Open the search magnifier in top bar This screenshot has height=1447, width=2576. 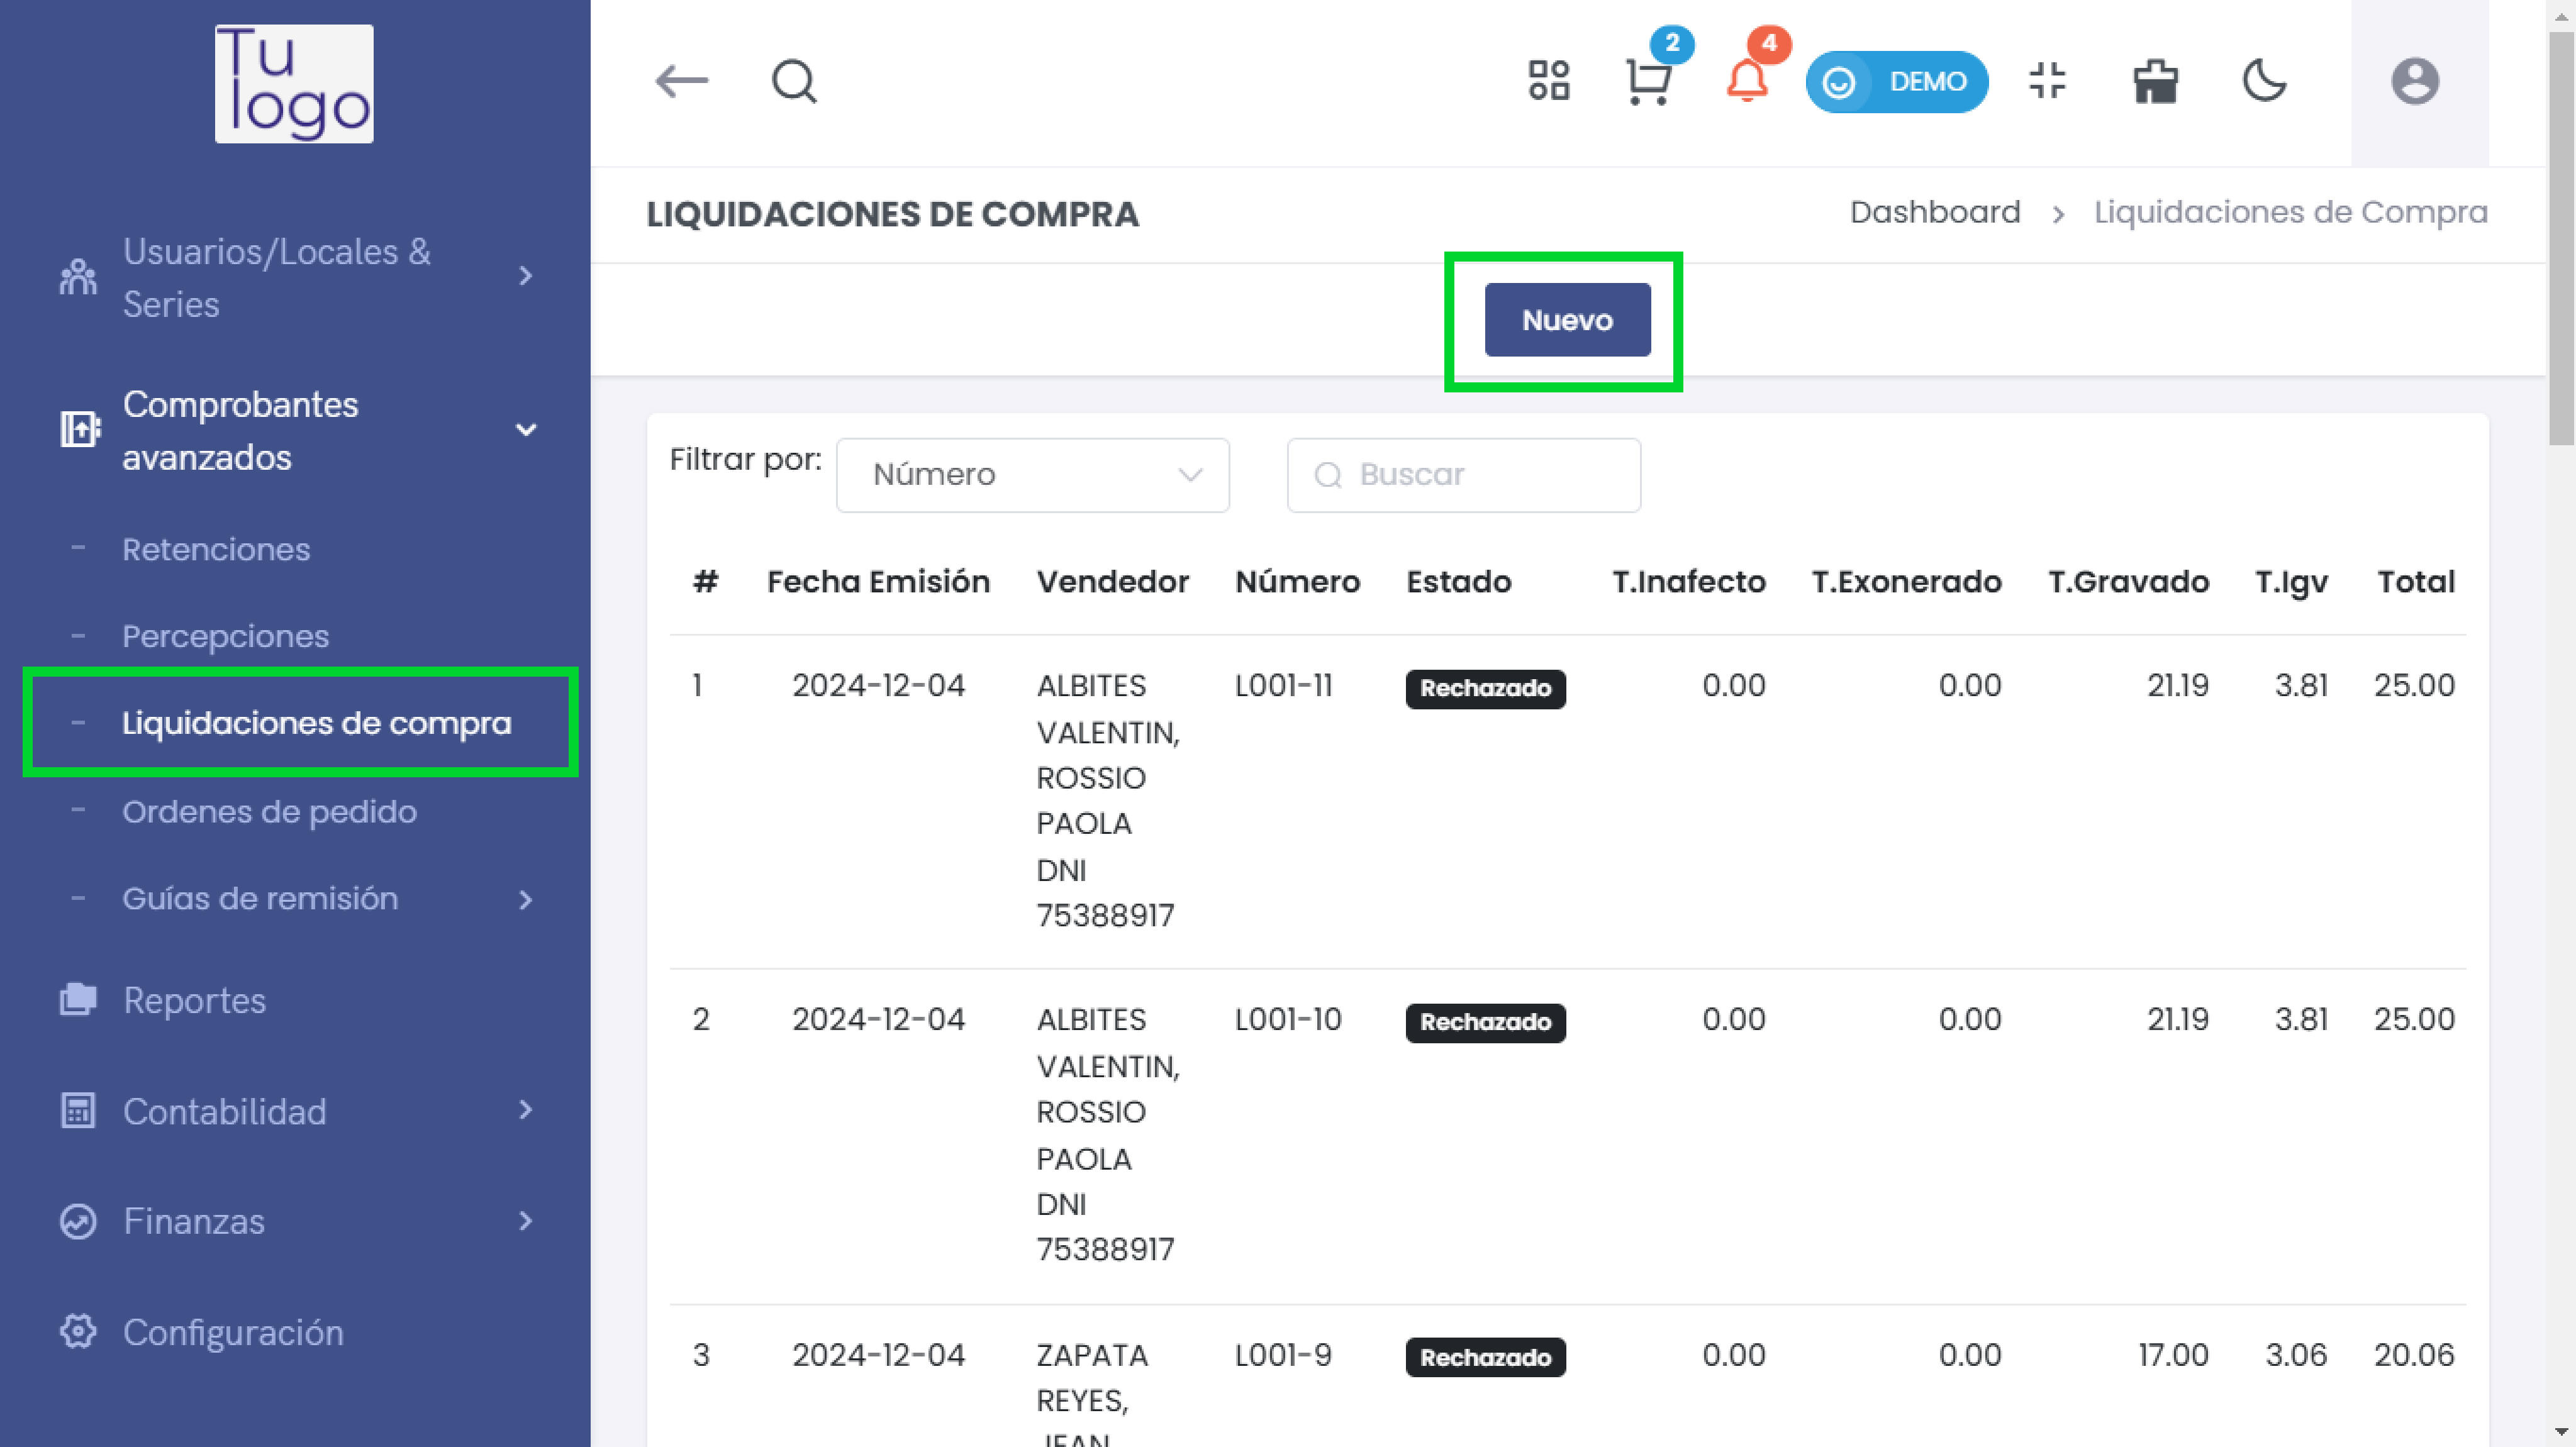coord(794,81)
